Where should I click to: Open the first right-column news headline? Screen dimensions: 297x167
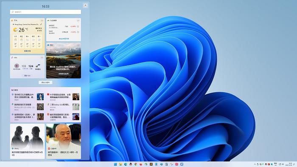pos(60,96)
